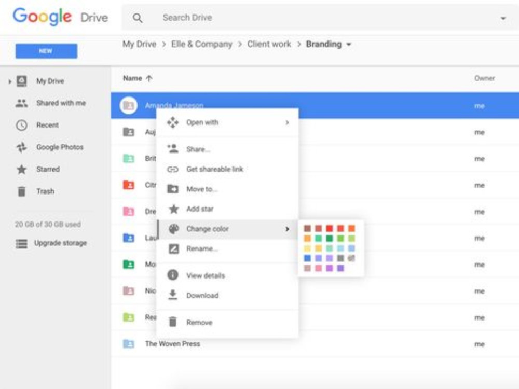Expand Change color submenu chevron
The image size is (519, 389).
288,229
